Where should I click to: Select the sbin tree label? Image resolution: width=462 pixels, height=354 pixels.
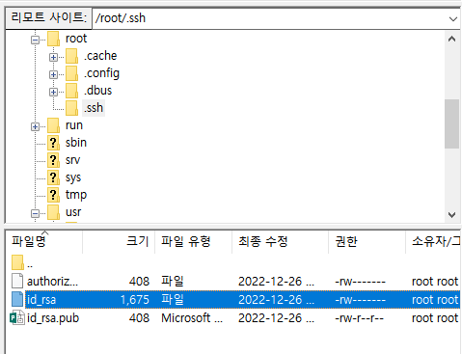pyautogui.click(x=76, y=143)
